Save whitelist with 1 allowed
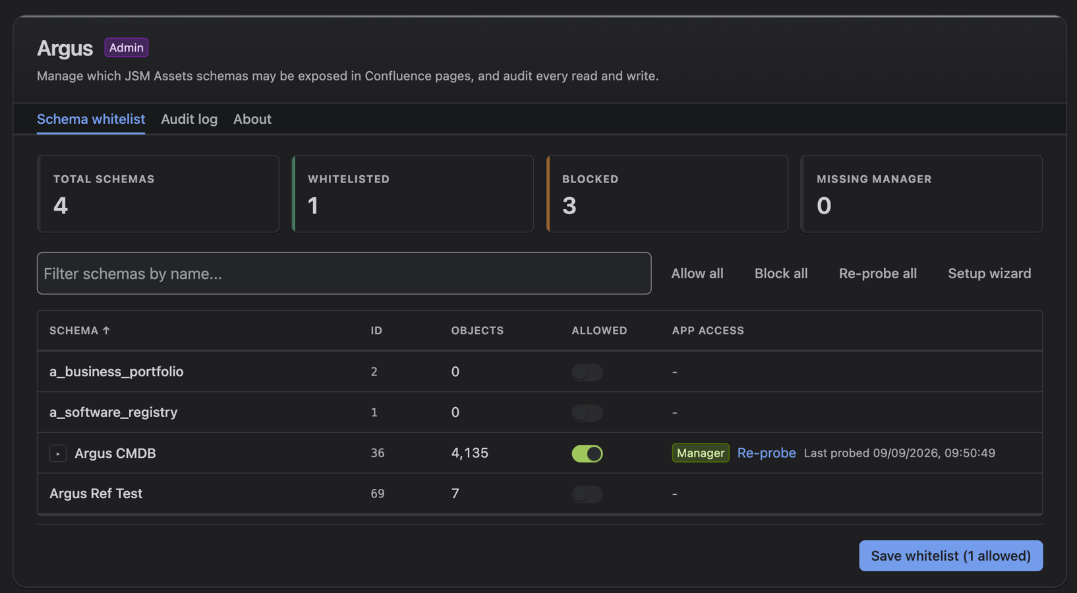 [950, 556]
